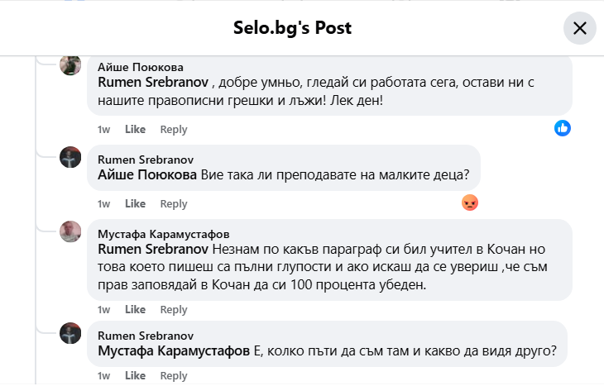Like the comment asking about малките деца
Image resolution: width=604 pixels, height=386 pixels.
pyautogui.click(x=135, y=204)
